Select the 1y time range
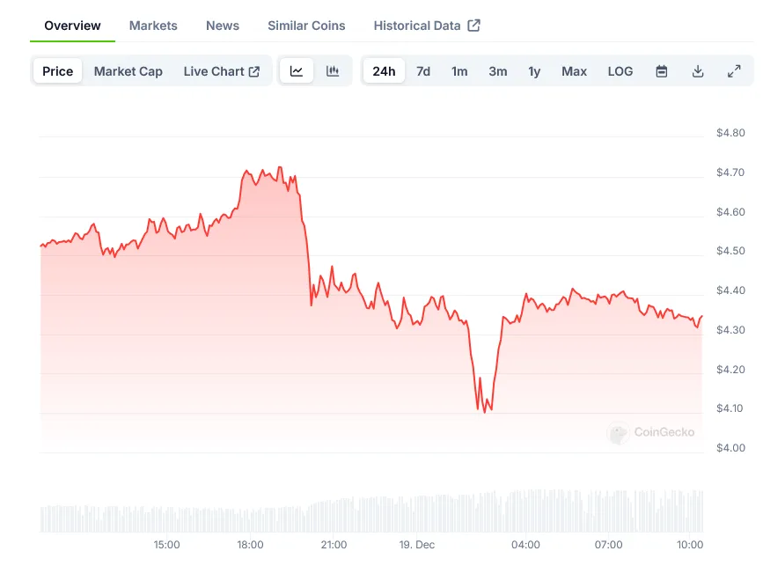The image size is (763, 573). (x=534, y=71)
